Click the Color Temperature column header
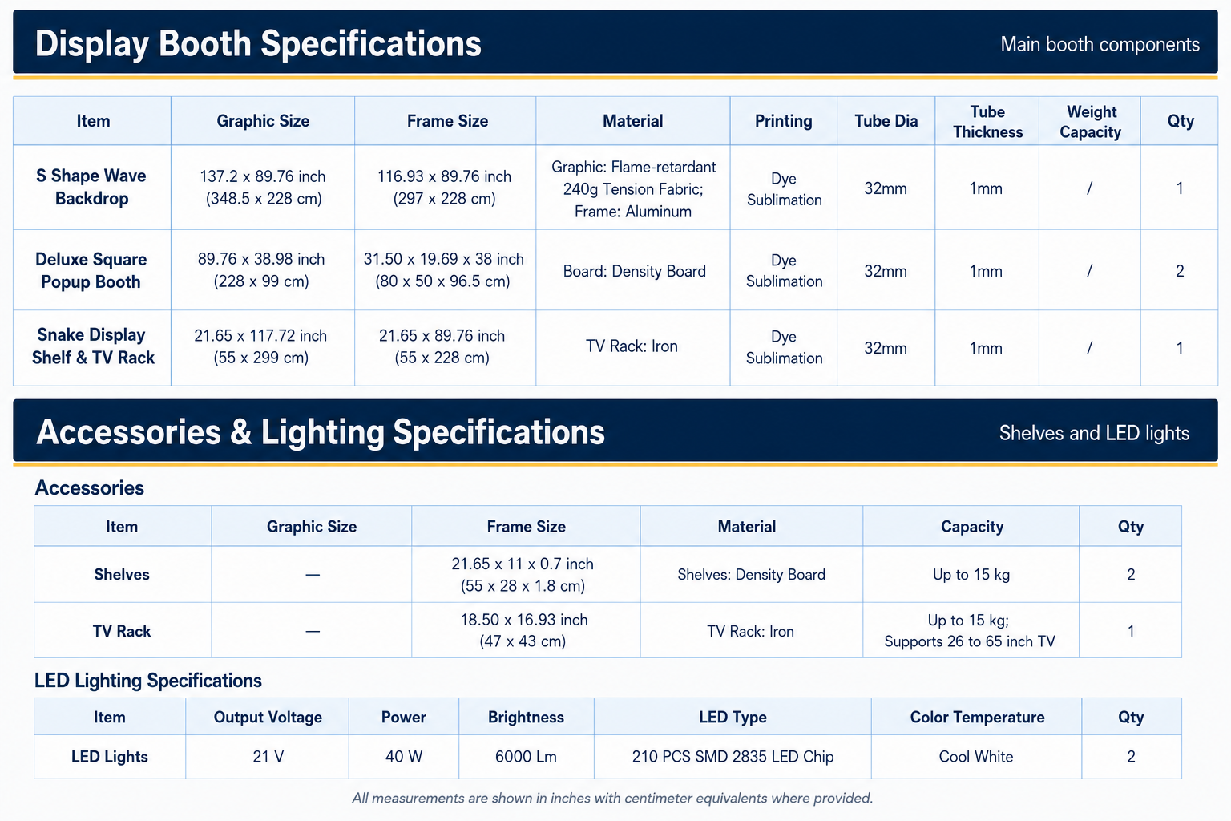Screen dimensions: 1231x821 pyautogui.click(x=977, y=717)
